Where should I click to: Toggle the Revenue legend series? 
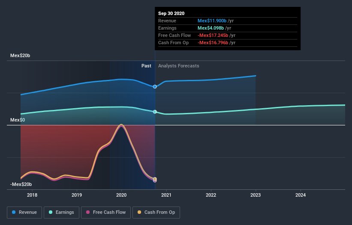[x=24, y=213]
